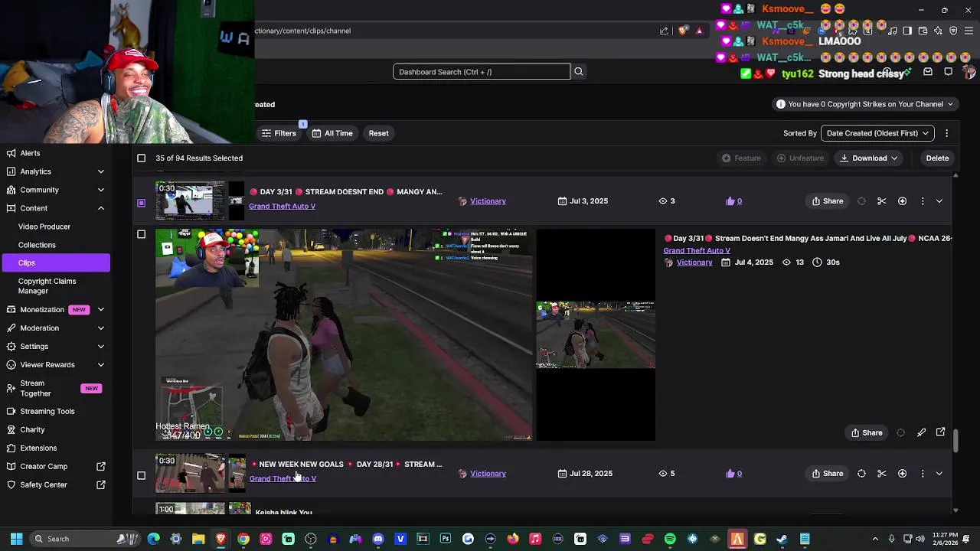Expand the Analytics section
Screen dimensions: 980x551
pyautogui.click(x=100, y=171)
